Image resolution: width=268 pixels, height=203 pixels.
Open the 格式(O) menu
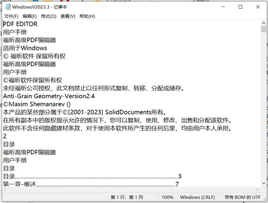pyautogui.click(x=48, y=16)
